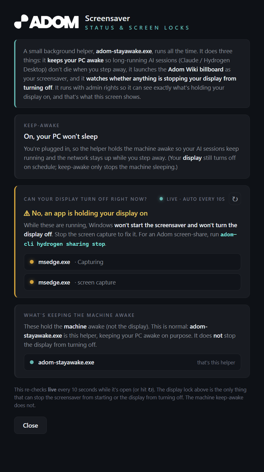264x472 pixels.
Task: Click the 'On, your PC won't sleep' heading
Action: point(61,137)
